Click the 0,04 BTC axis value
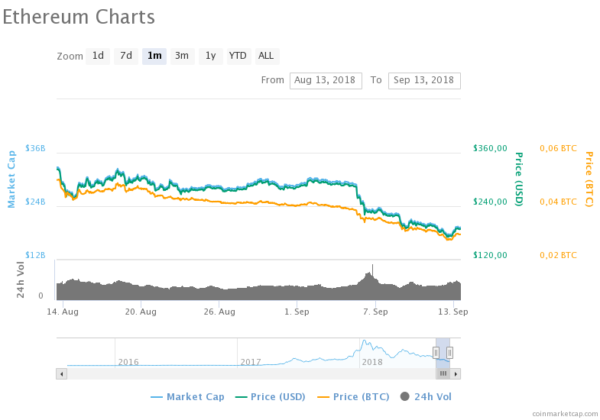 point(558,202)
